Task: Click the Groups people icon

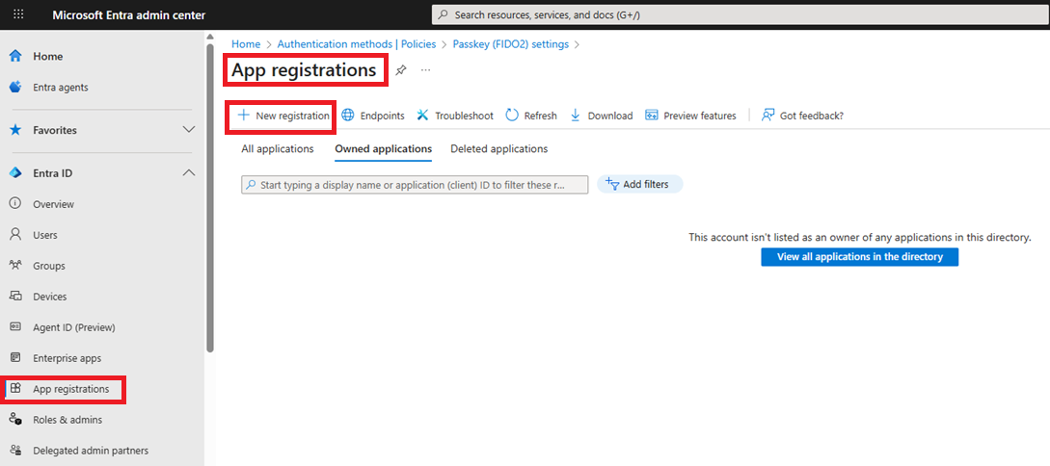Action: [x=15, y=266]
